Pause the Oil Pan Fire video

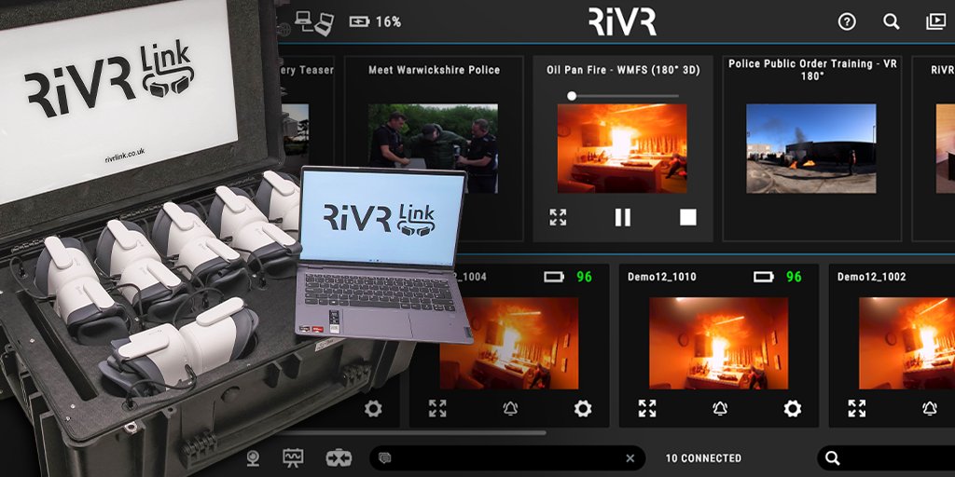pyautogui.click(x=622, y=217)
